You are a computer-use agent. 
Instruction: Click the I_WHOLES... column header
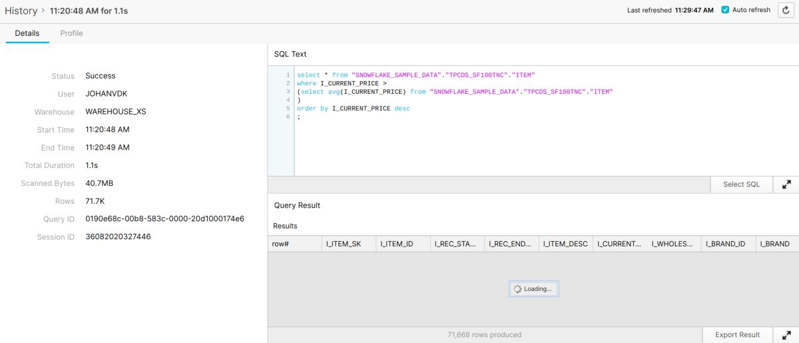pyautogui.click(x=674, y=244)
